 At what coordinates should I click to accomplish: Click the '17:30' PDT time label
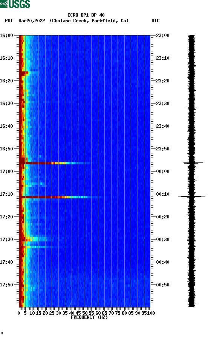[x=6, y=240]
